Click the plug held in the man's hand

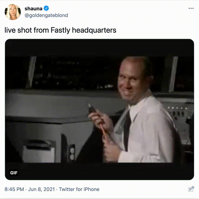[x=91, y=109]
